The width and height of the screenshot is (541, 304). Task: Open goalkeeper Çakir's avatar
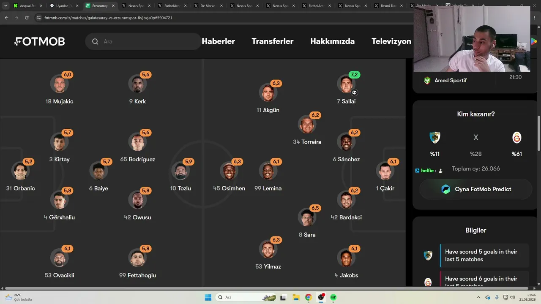385,171
